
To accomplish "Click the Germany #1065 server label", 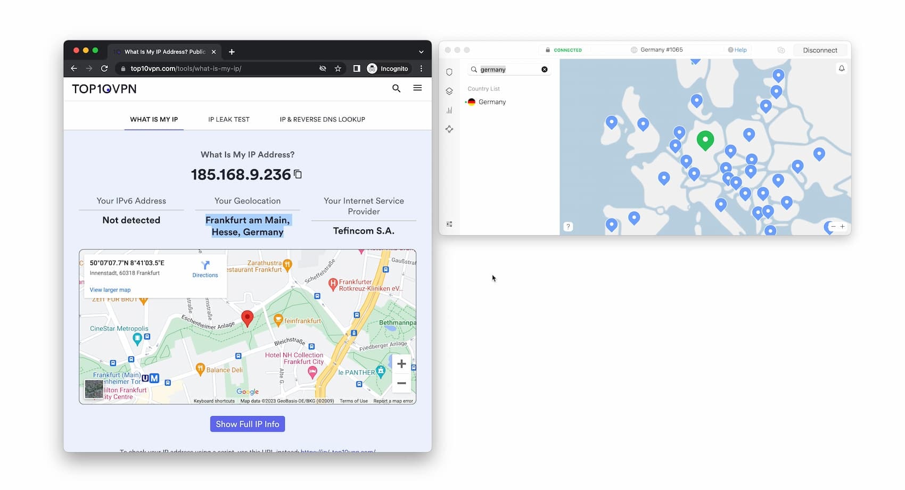I will (661, 49).
